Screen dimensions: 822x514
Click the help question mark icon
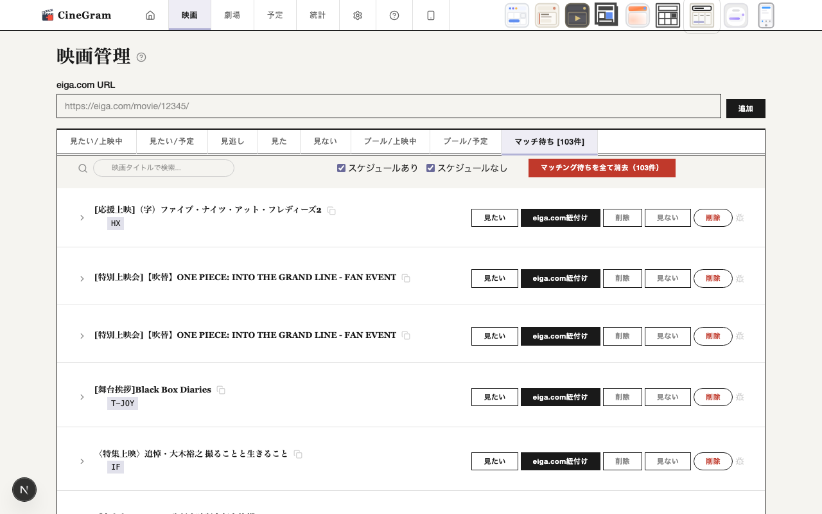(394, 15)
